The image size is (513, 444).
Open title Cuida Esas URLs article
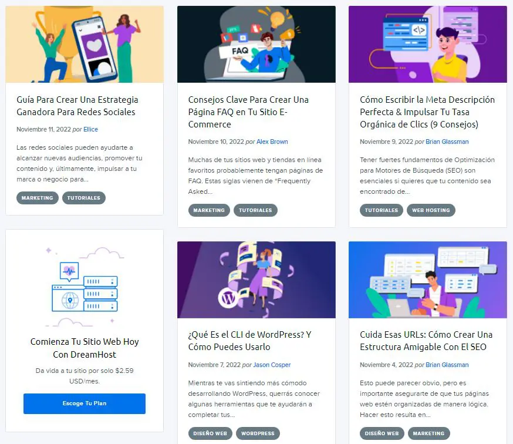point(426,341)
